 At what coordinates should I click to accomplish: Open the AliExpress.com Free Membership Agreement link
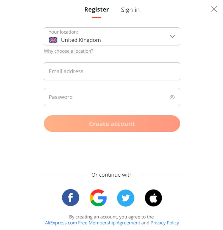coord(92,223)
